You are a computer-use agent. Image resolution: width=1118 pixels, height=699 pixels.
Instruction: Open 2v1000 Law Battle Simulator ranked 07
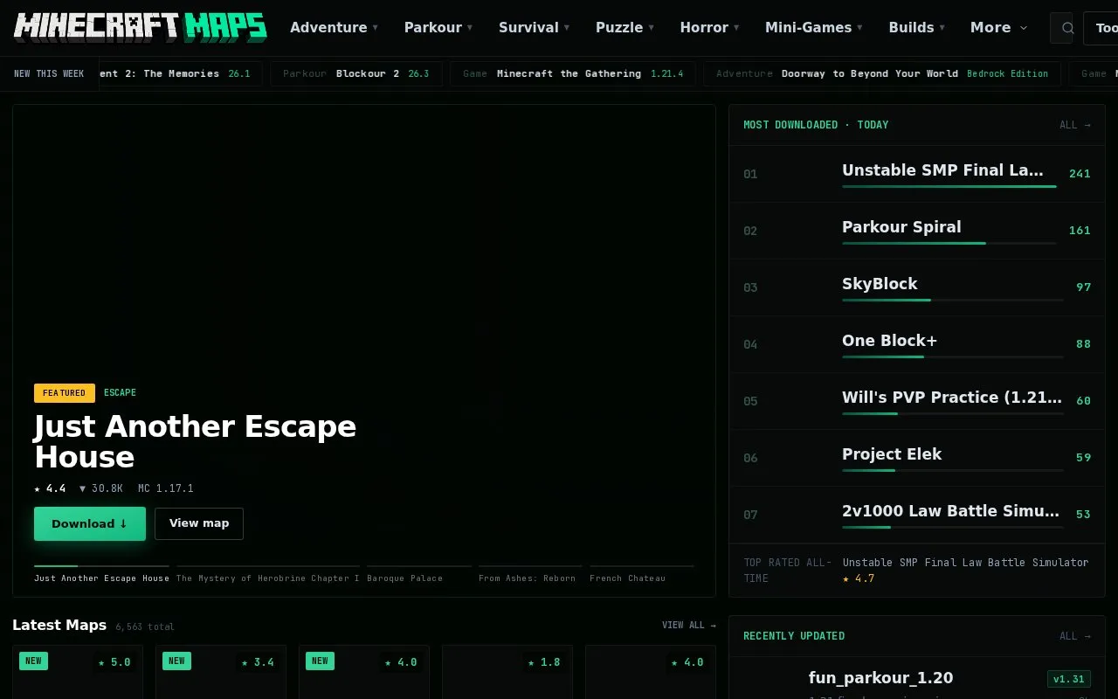(x=919, y=515)
